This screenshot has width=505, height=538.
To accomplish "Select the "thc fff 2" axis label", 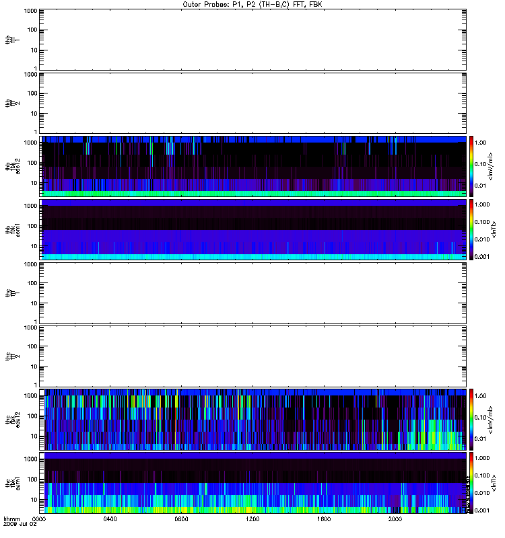I will 12,356.
